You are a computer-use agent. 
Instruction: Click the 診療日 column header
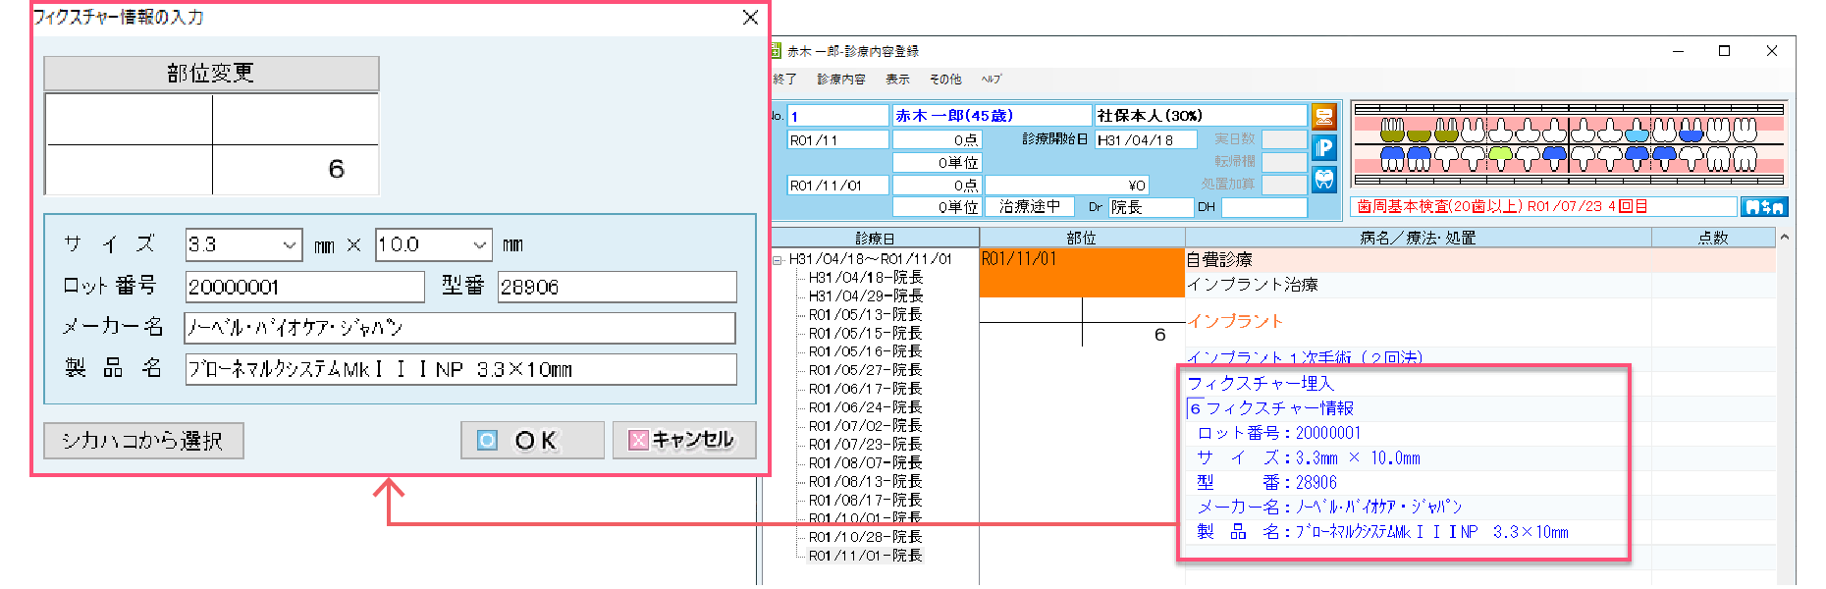[876, 238]
